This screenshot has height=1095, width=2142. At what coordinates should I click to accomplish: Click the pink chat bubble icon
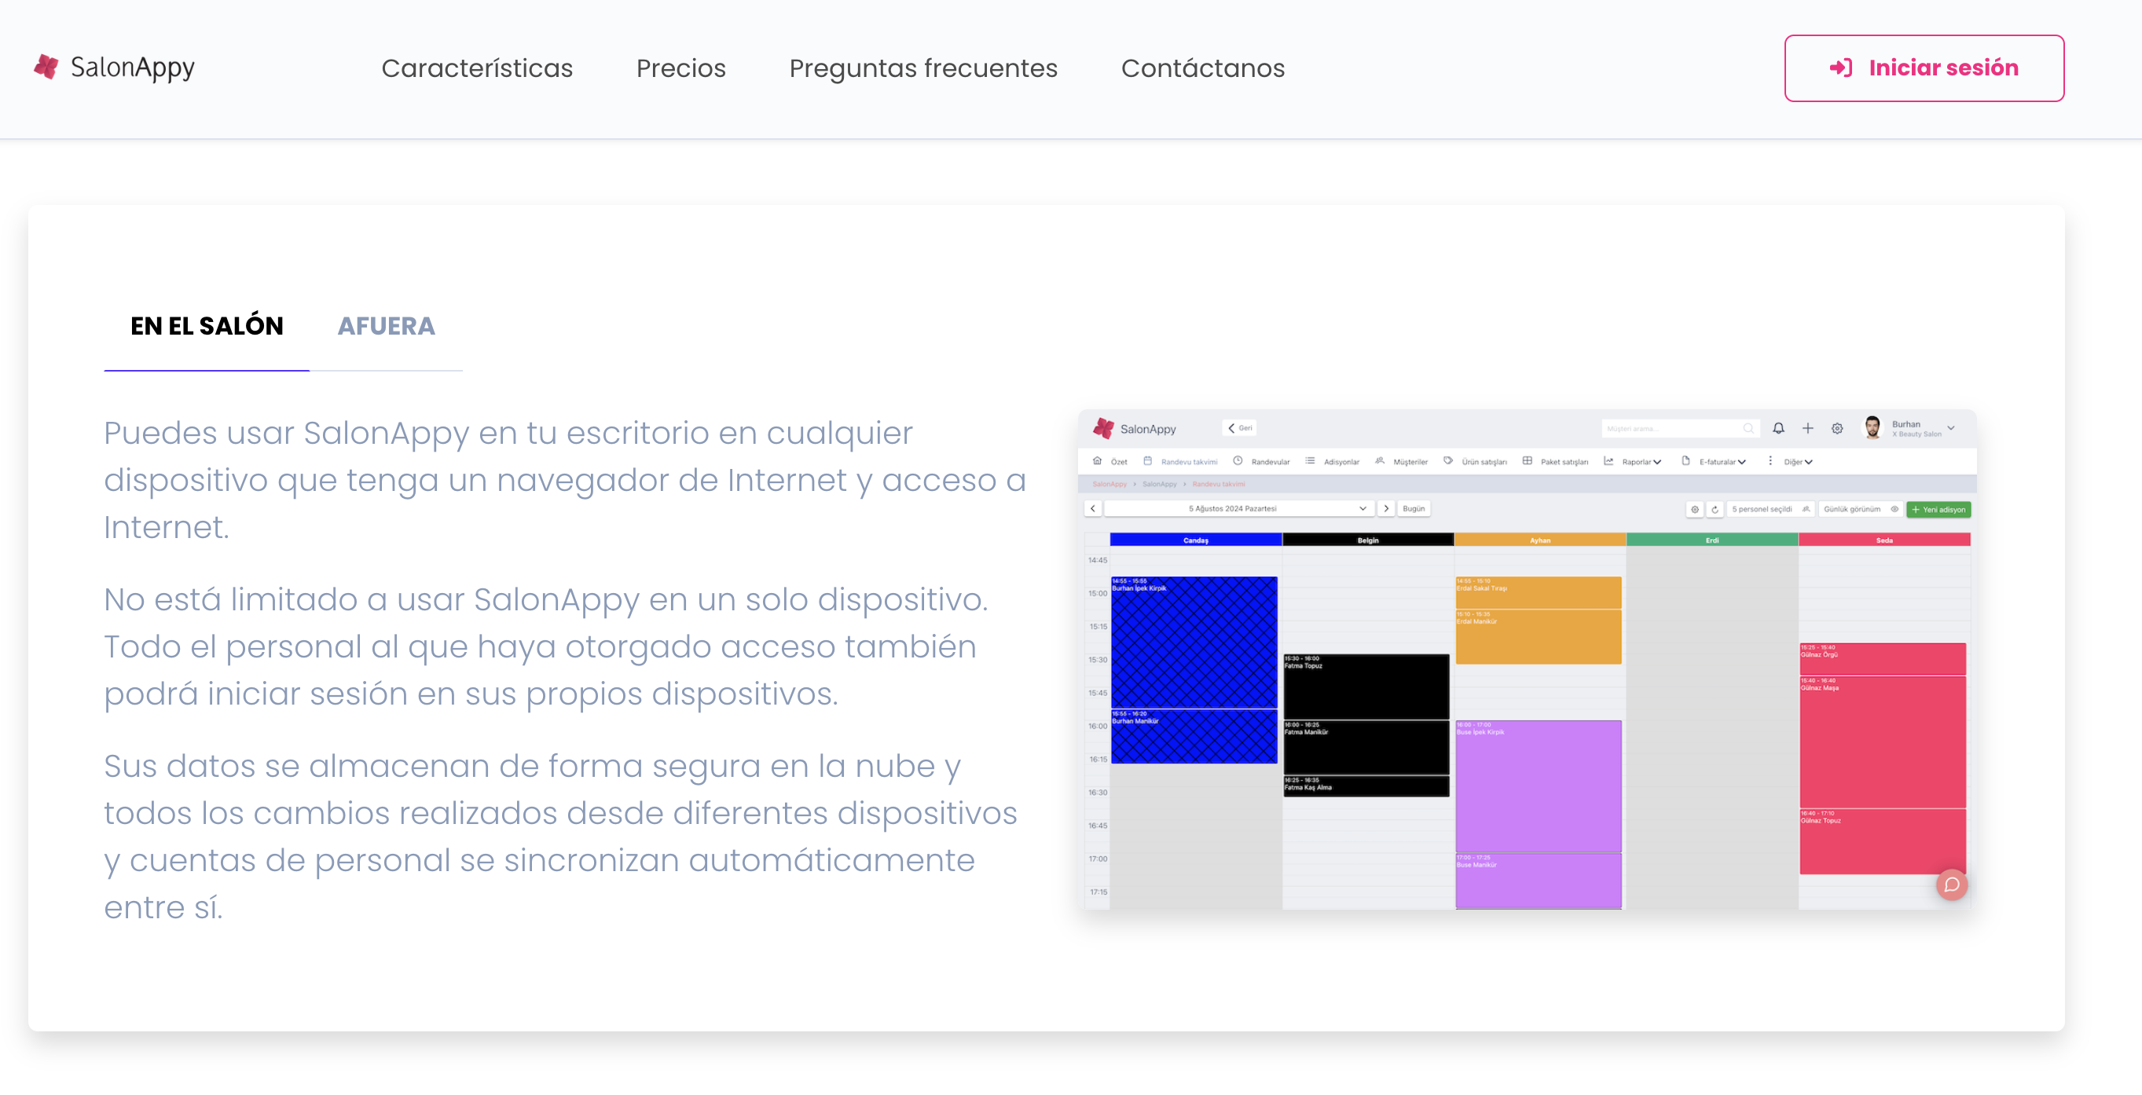click(x=1951, y=884)
